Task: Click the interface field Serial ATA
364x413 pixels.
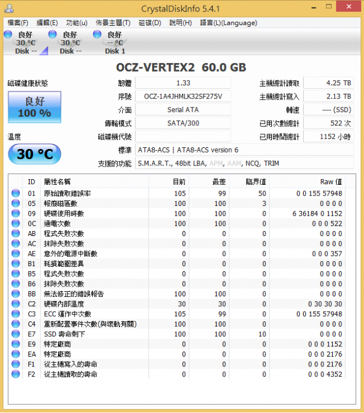Action: click(x=183, y=110)
